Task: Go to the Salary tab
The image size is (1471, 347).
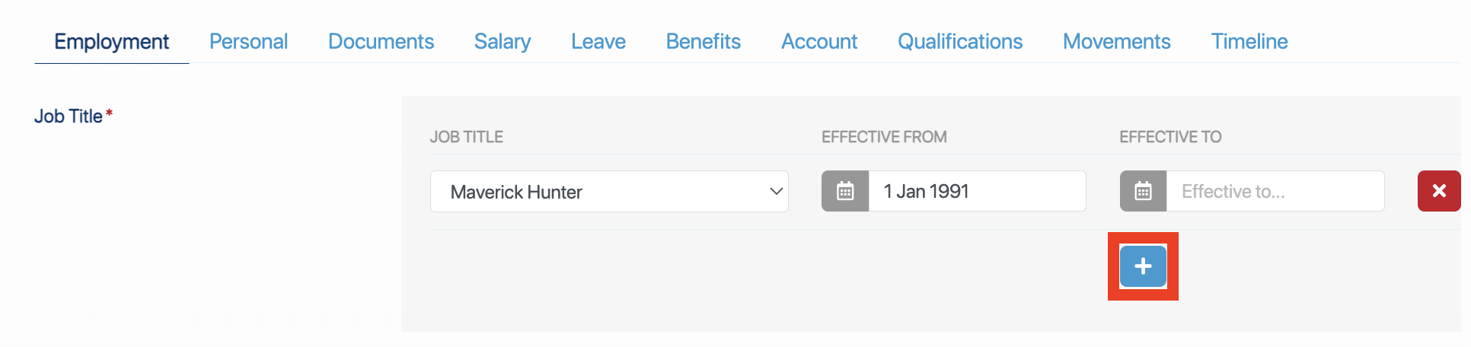Action: click(503, 41)
